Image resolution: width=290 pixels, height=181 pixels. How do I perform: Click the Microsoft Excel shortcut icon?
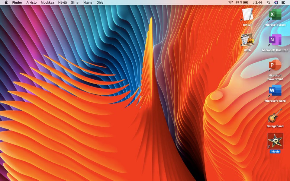pyautogui.click(x=275, y=14)
